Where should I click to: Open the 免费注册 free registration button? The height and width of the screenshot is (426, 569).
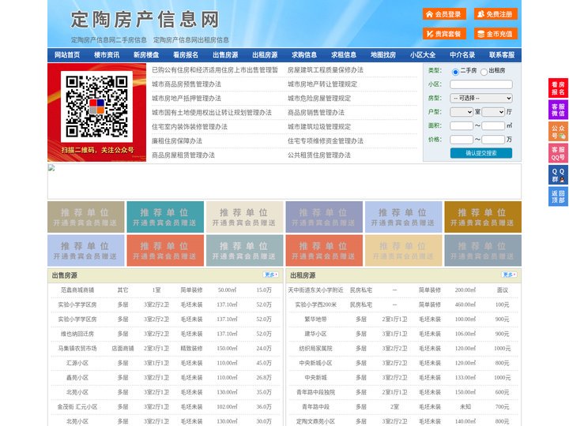pyautogui.click(x=496, y=14)
